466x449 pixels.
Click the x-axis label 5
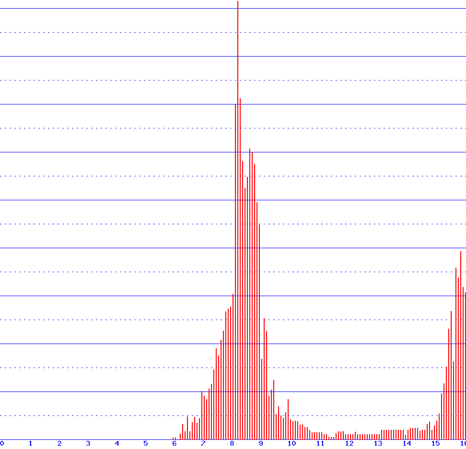[x=146, y=443]
